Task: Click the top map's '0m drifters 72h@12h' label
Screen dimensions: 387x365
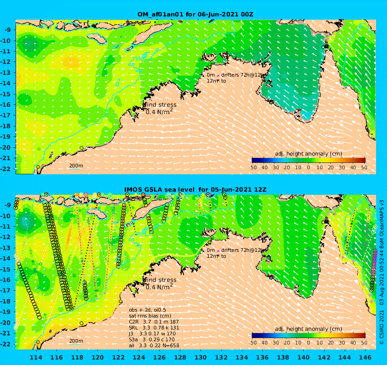Action: [x=235, y=75]
